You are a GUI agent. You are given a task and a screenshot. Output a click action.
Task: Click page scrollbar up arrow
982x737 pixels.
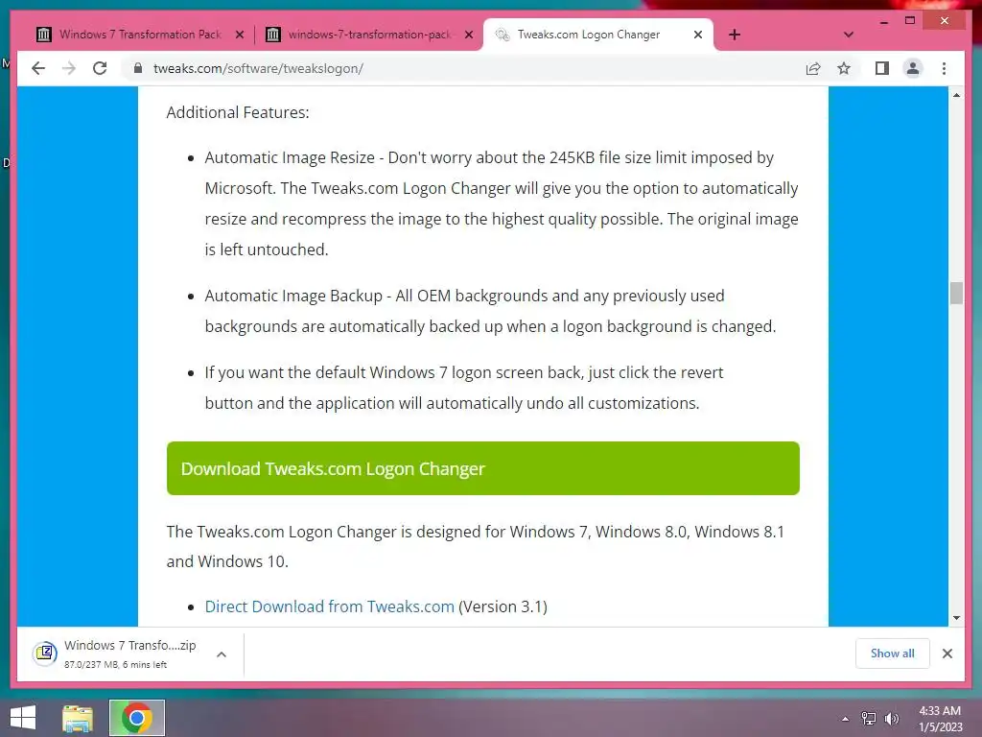pos(956,95)
